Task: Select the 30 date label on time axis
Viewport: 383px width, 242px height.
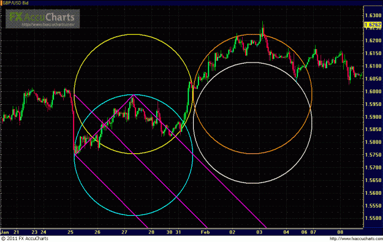Action: [169, 232]
